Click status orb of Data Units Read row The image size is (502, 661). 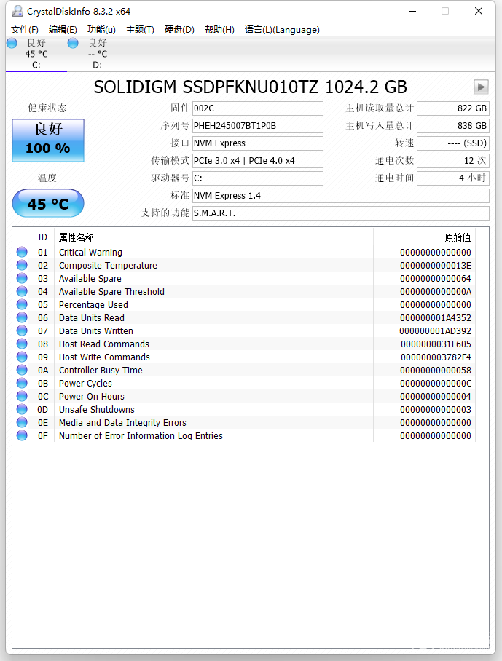pos(22,317)
